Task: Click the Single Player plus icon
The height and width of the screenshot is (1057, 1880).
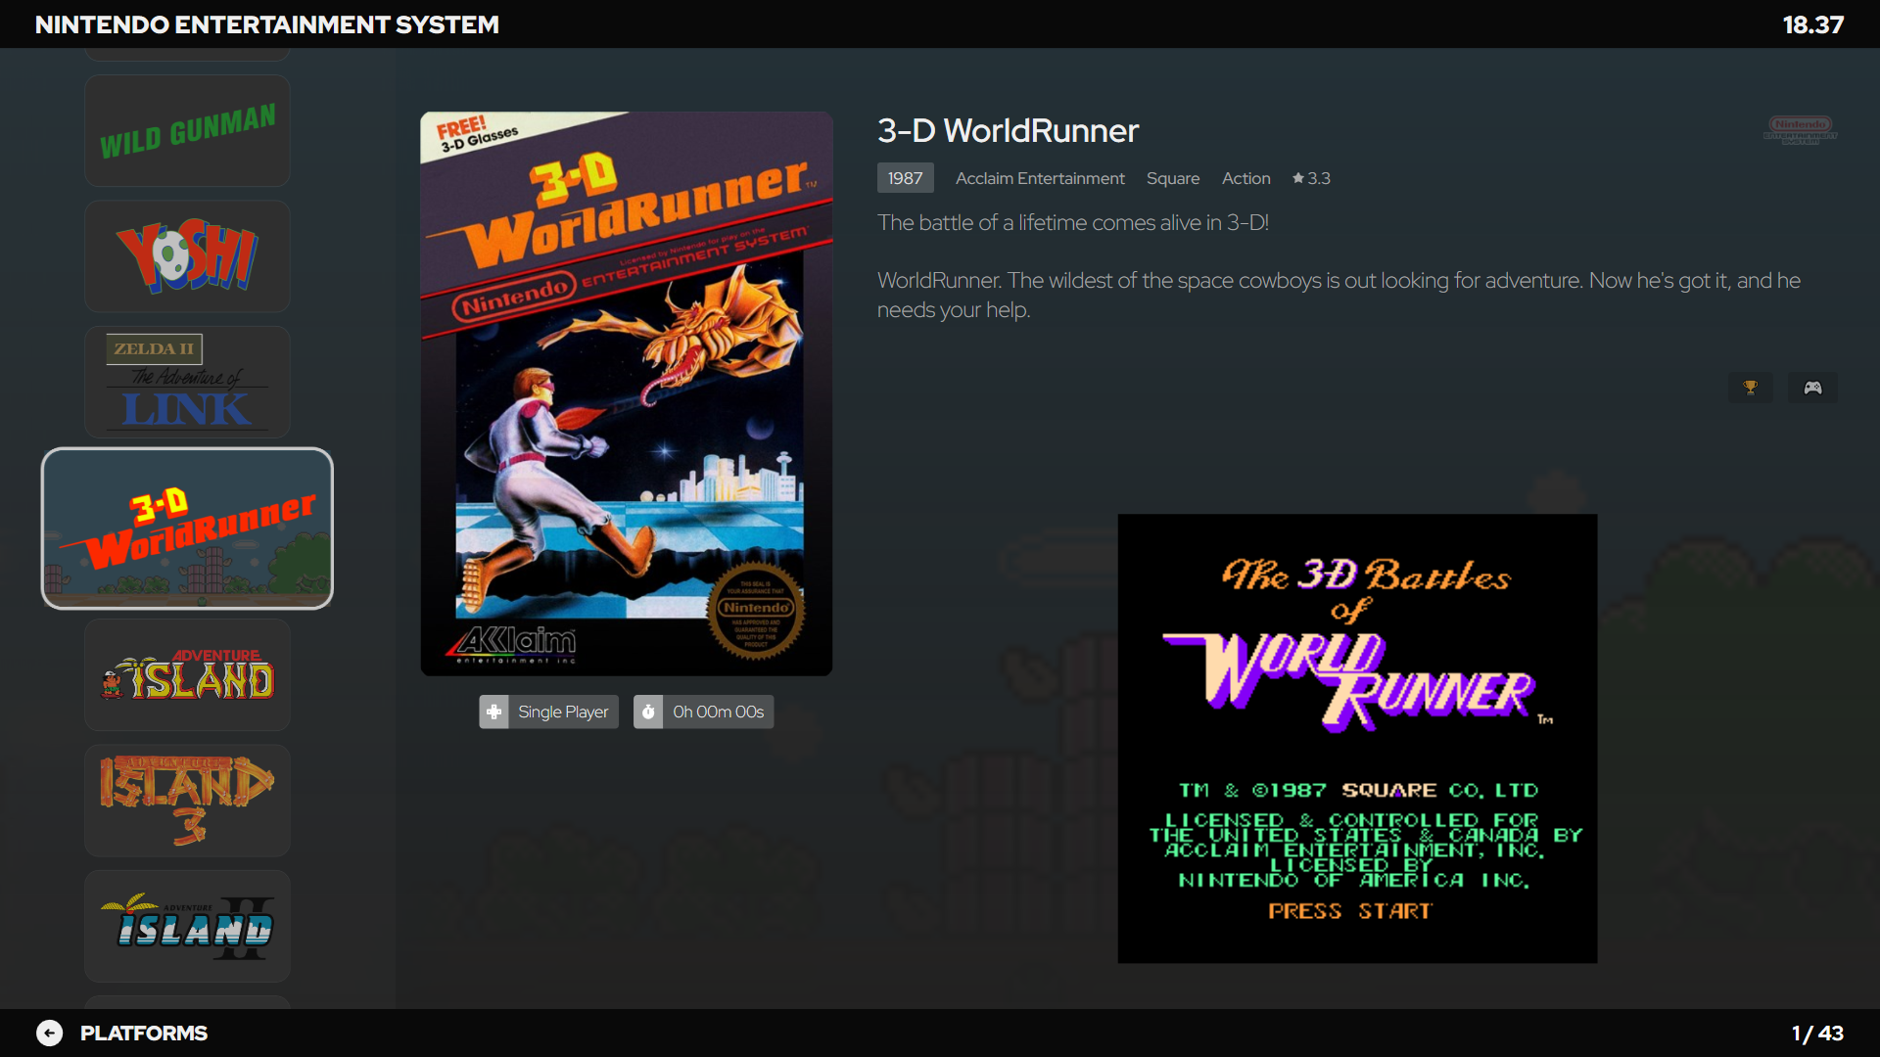Action: click(494, 712)
